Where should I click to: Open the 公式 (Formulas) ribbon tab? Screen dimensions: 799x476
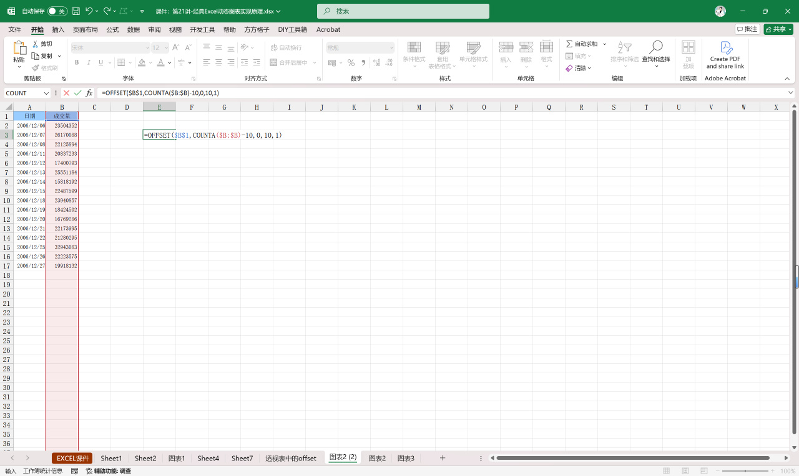[x=112, y=29]
